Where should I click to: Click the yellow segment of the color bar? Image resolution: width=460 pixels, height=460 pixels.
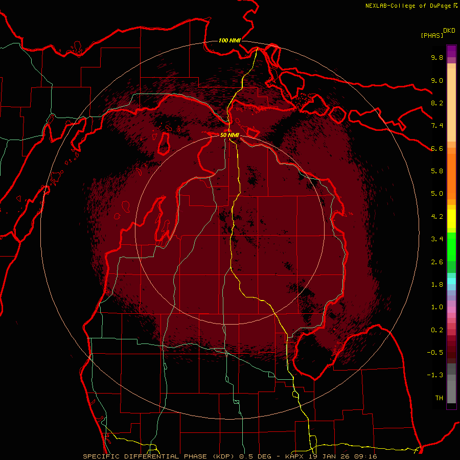point(451,219)
